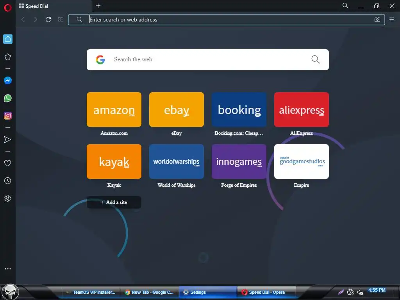Reload the current page
The image size is (400, 300).
pyautogui.click(x=48, y=20)
